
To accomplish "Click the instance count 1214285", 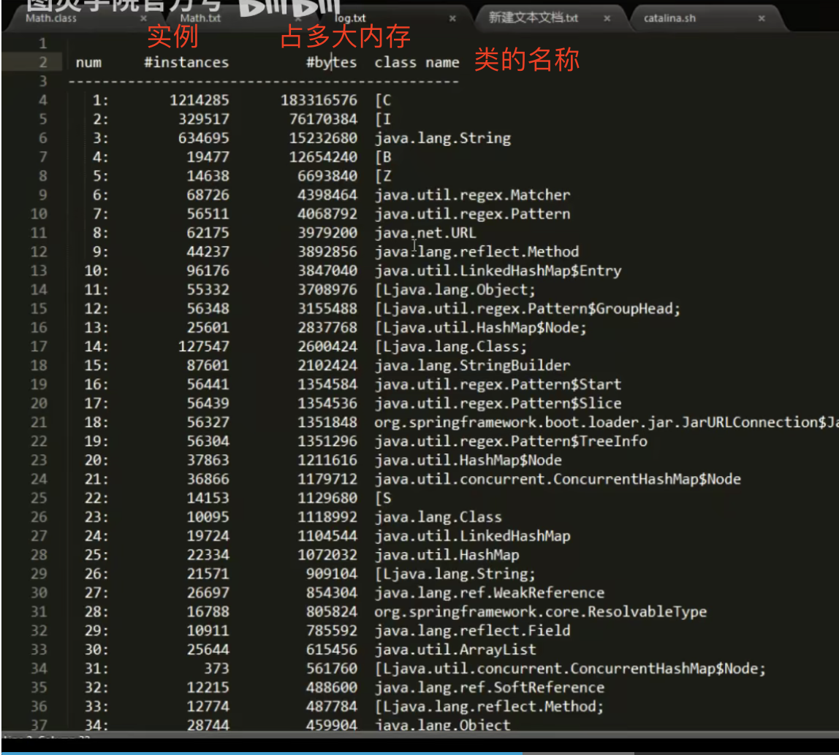I will click(x=199, y=100).
